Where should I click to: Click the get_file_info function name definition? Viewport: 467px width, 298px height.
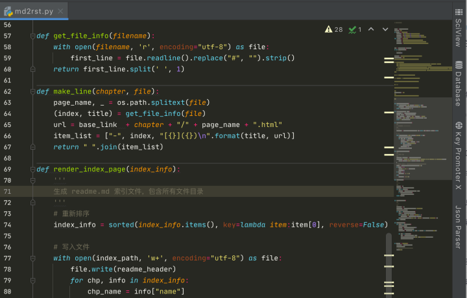81,36
